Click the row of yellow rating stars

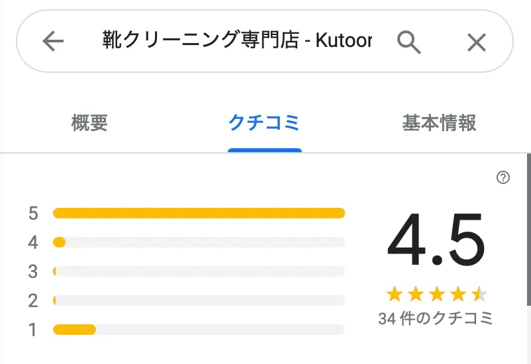click(x=436, y=294)
